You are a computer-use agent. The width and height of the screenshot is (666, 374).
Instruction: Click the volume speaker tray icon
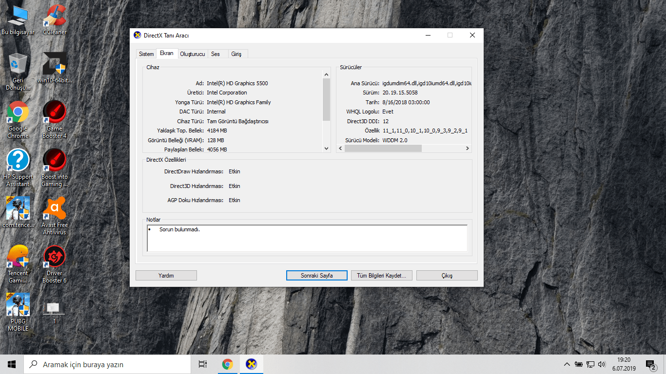point(602,364)
